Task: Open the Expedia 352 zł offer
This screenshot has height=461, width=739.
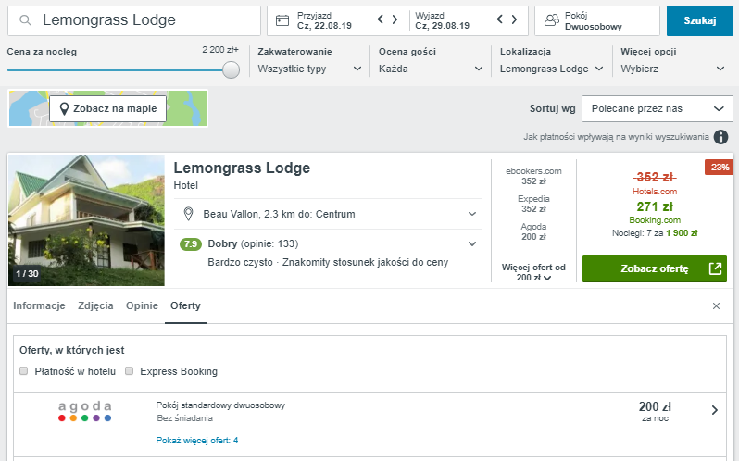Action: coord(533,204)
